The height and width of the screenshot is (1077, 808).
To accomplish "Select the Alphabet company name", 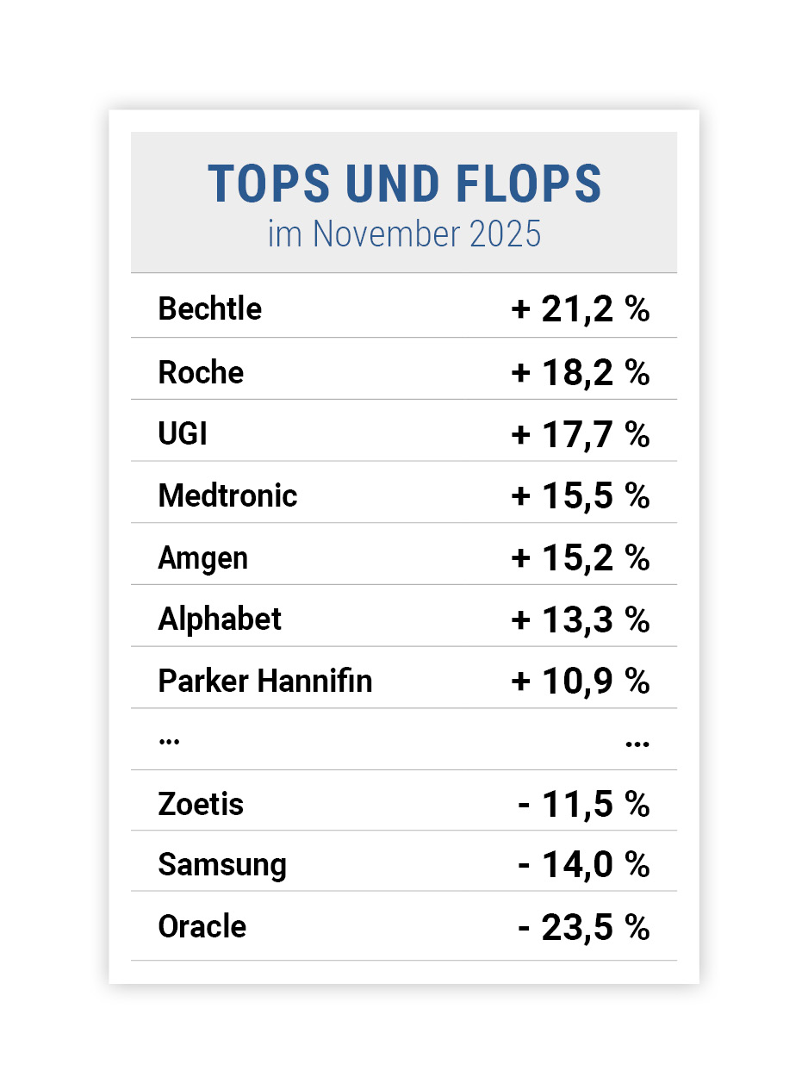I will (220, 619).
